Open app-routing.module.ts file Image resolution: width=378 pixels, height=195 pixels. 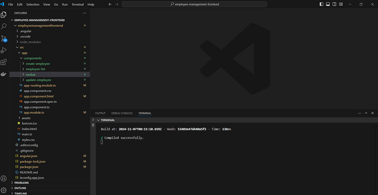click(50, 85)
